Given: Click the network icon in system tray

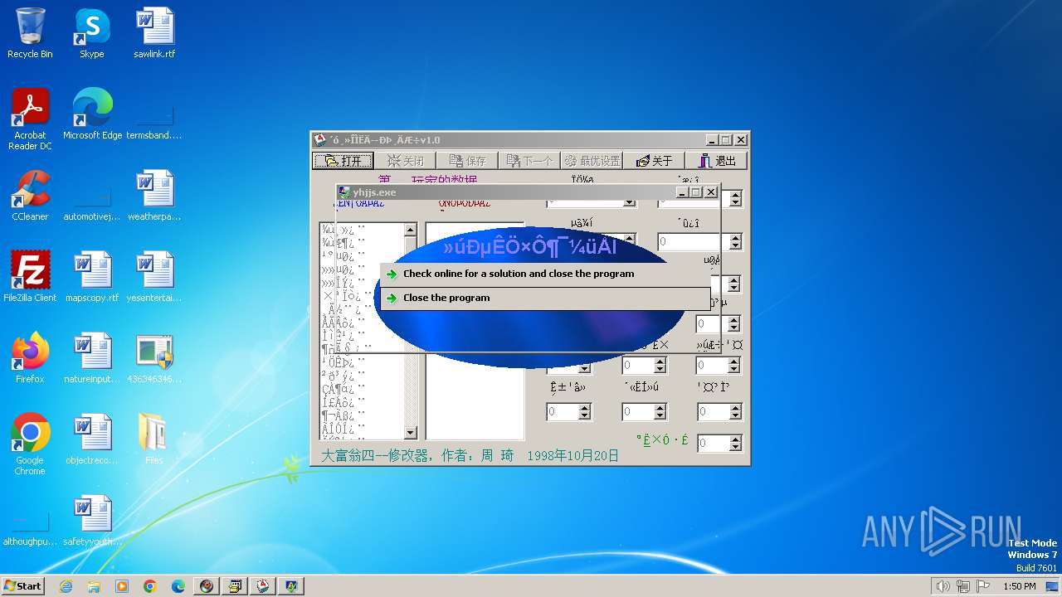Looking at the screenshot, I should tap(963, 586).
